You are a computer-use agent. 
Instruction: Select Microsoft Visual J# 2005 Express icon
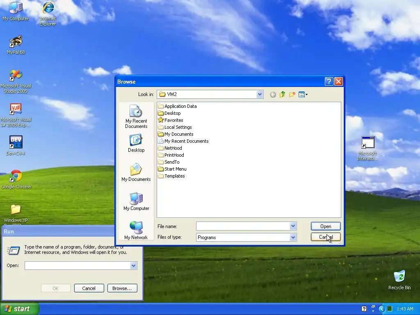(16, 115)
